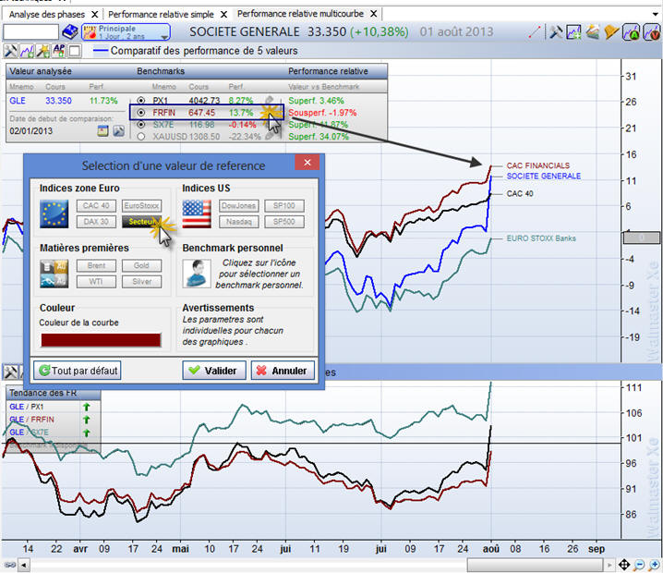The height and width of the screenshot is (573, 663).
Task: Click the zoom in magnifier icon
Action: click(x=654, y=565)
